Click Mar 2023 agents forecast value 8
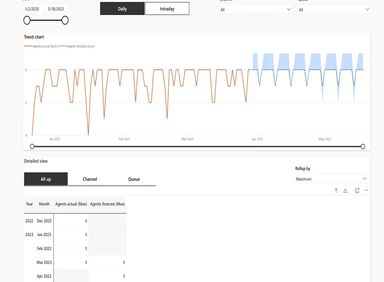This screenshot has width=384, height=282. click(124, 262)
